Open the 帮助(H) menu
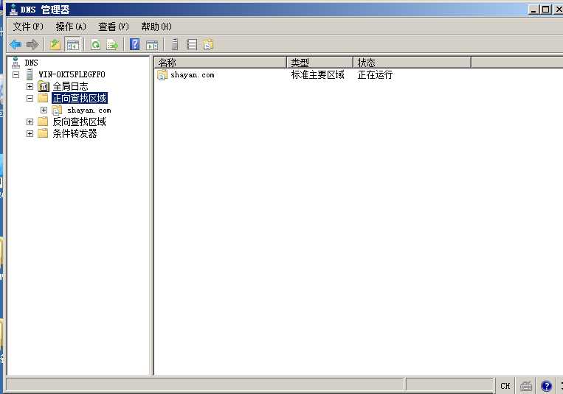Viewport: 563px width, 394px height. [156, 27]
